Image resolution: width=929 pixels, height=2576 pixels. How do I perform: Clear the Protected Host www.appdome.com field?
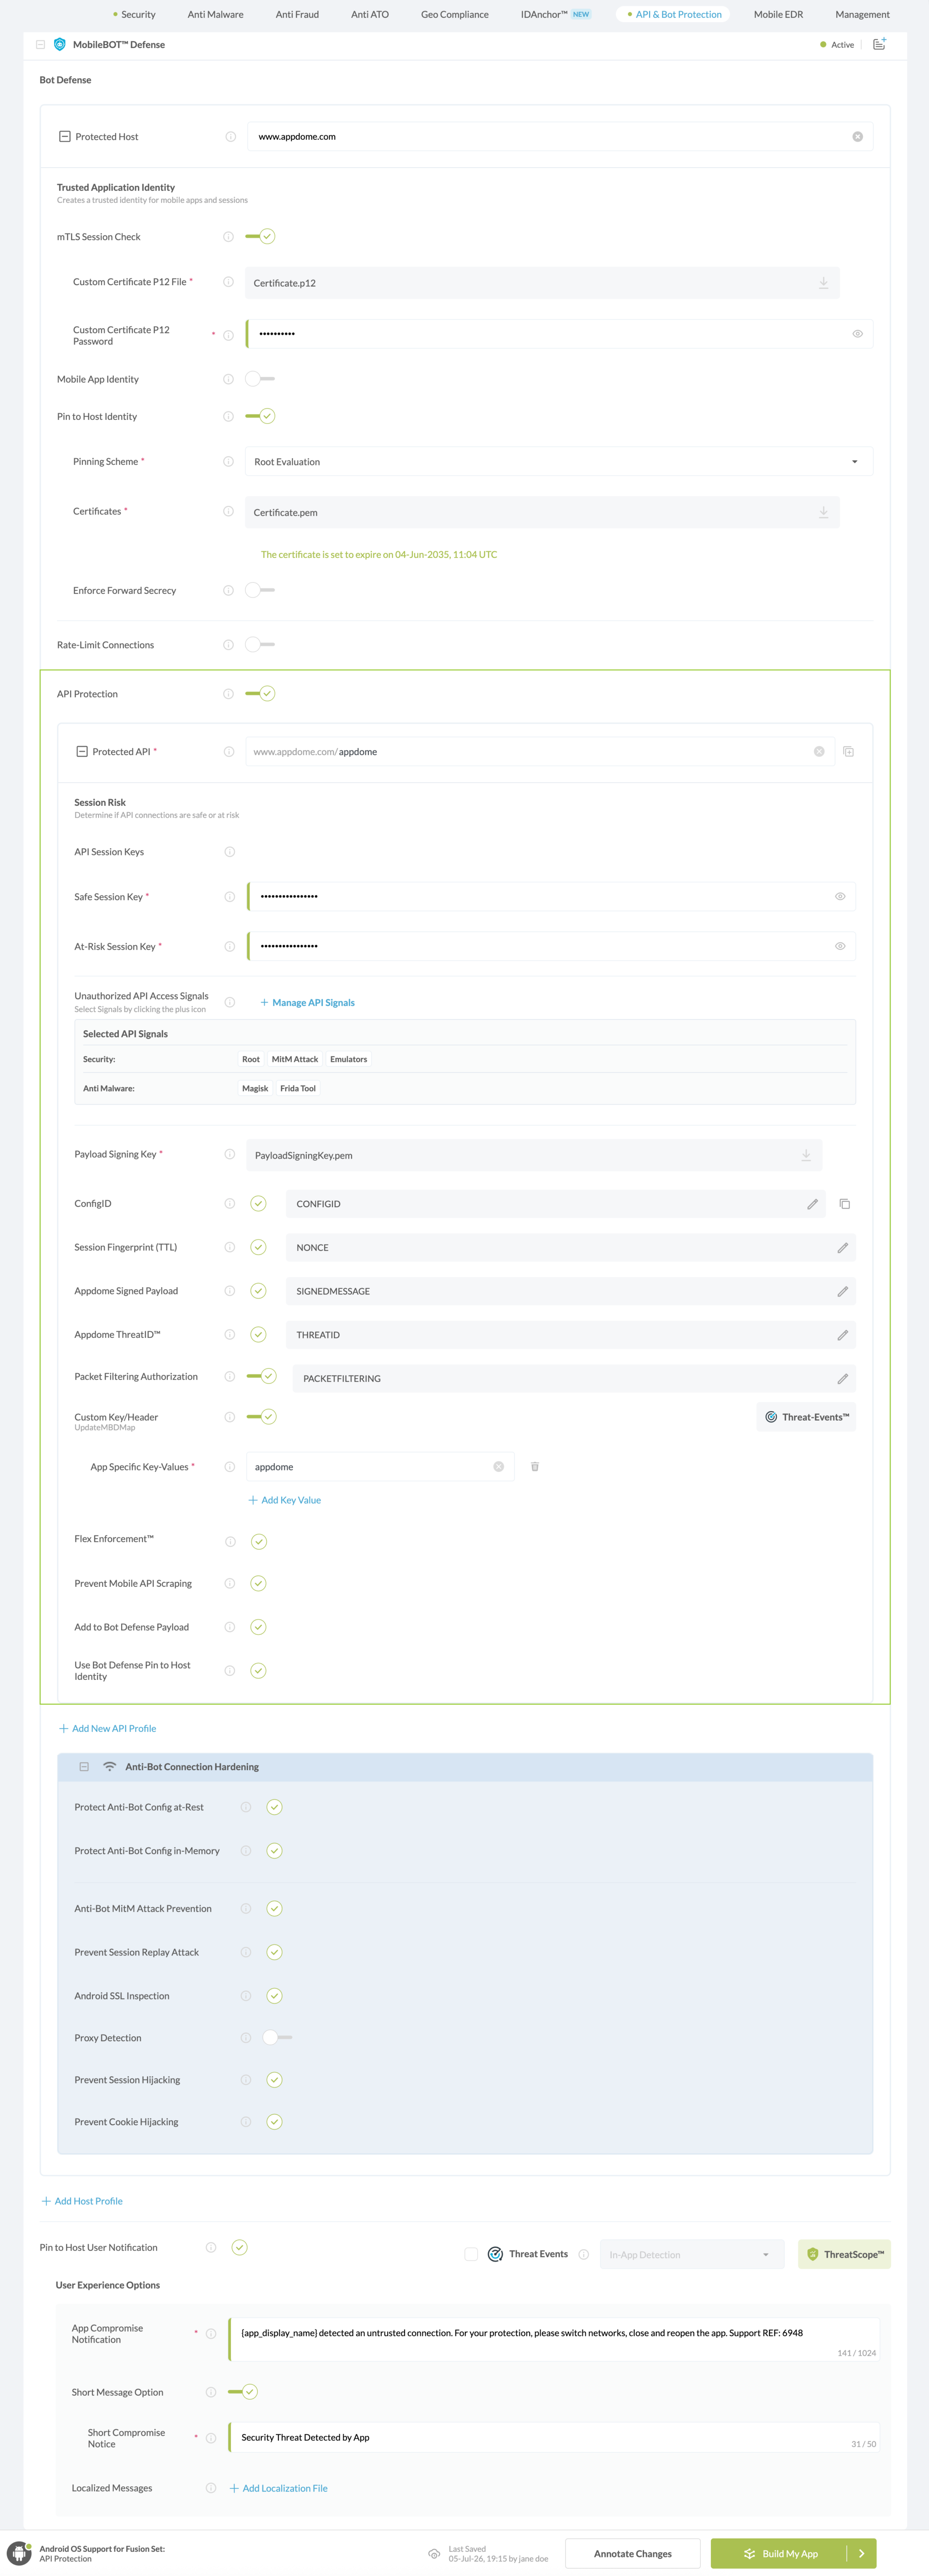click(x=857, y=137)
